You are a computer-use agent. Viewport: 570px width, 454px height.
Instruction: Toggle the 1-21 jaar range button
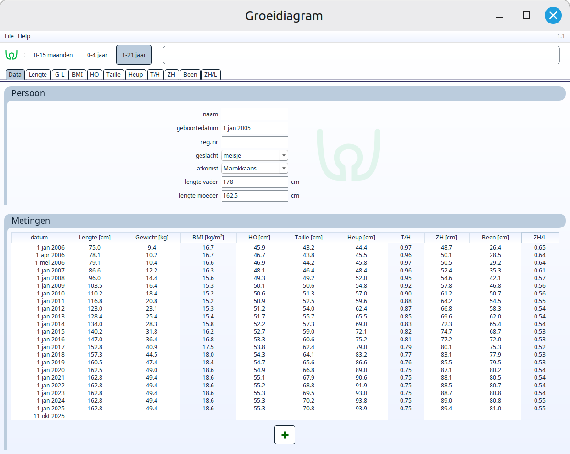pos(134,55)
